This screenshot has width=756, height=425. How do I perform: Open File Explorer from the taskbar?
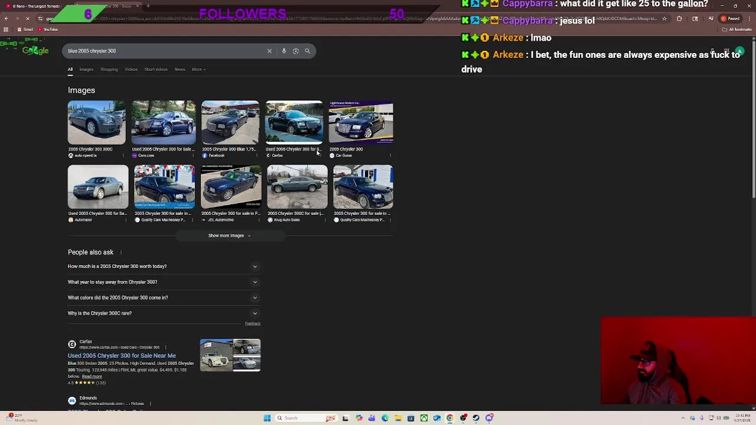[397, 418]
